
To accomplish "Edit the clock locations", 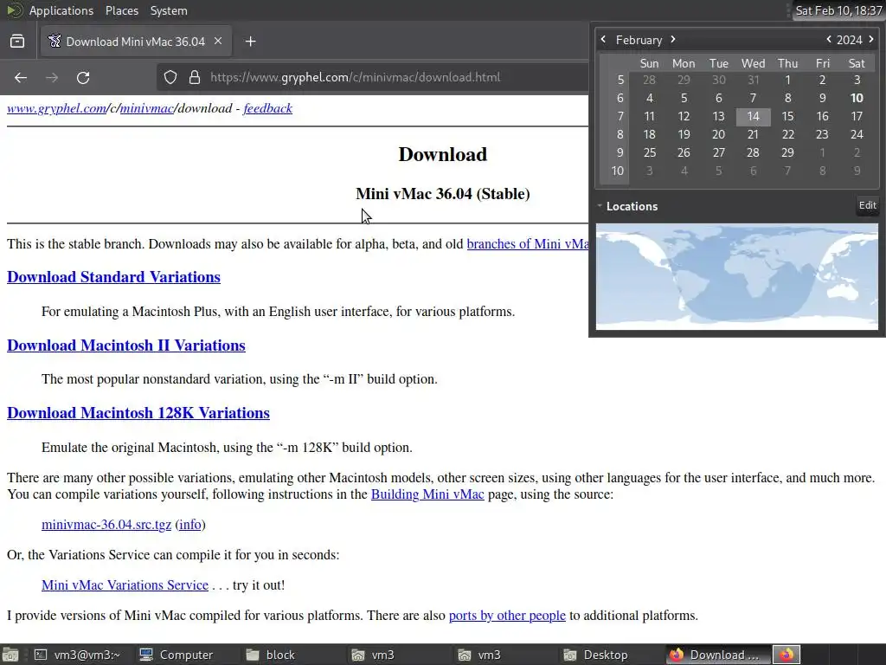I will [x=867, y=205].
